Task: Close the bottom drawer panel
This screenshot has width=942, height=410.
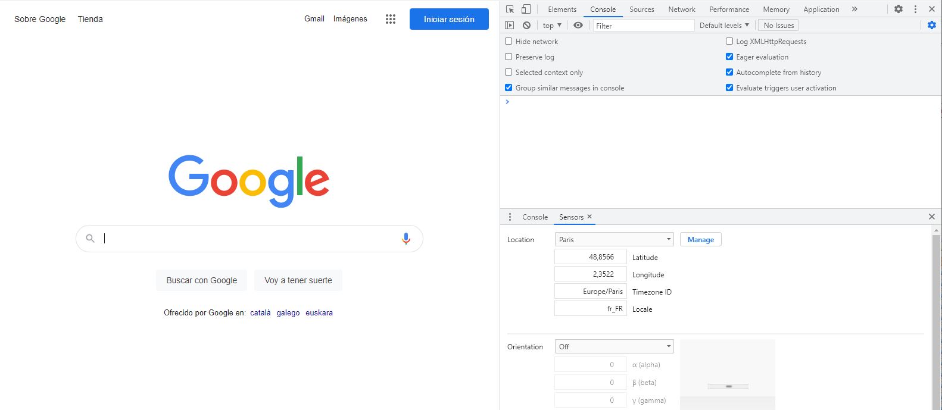Action: coord(932,217)
